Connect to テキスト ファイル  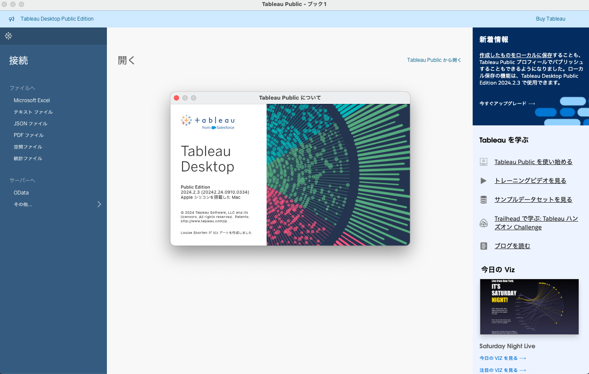tap(33, 112)
